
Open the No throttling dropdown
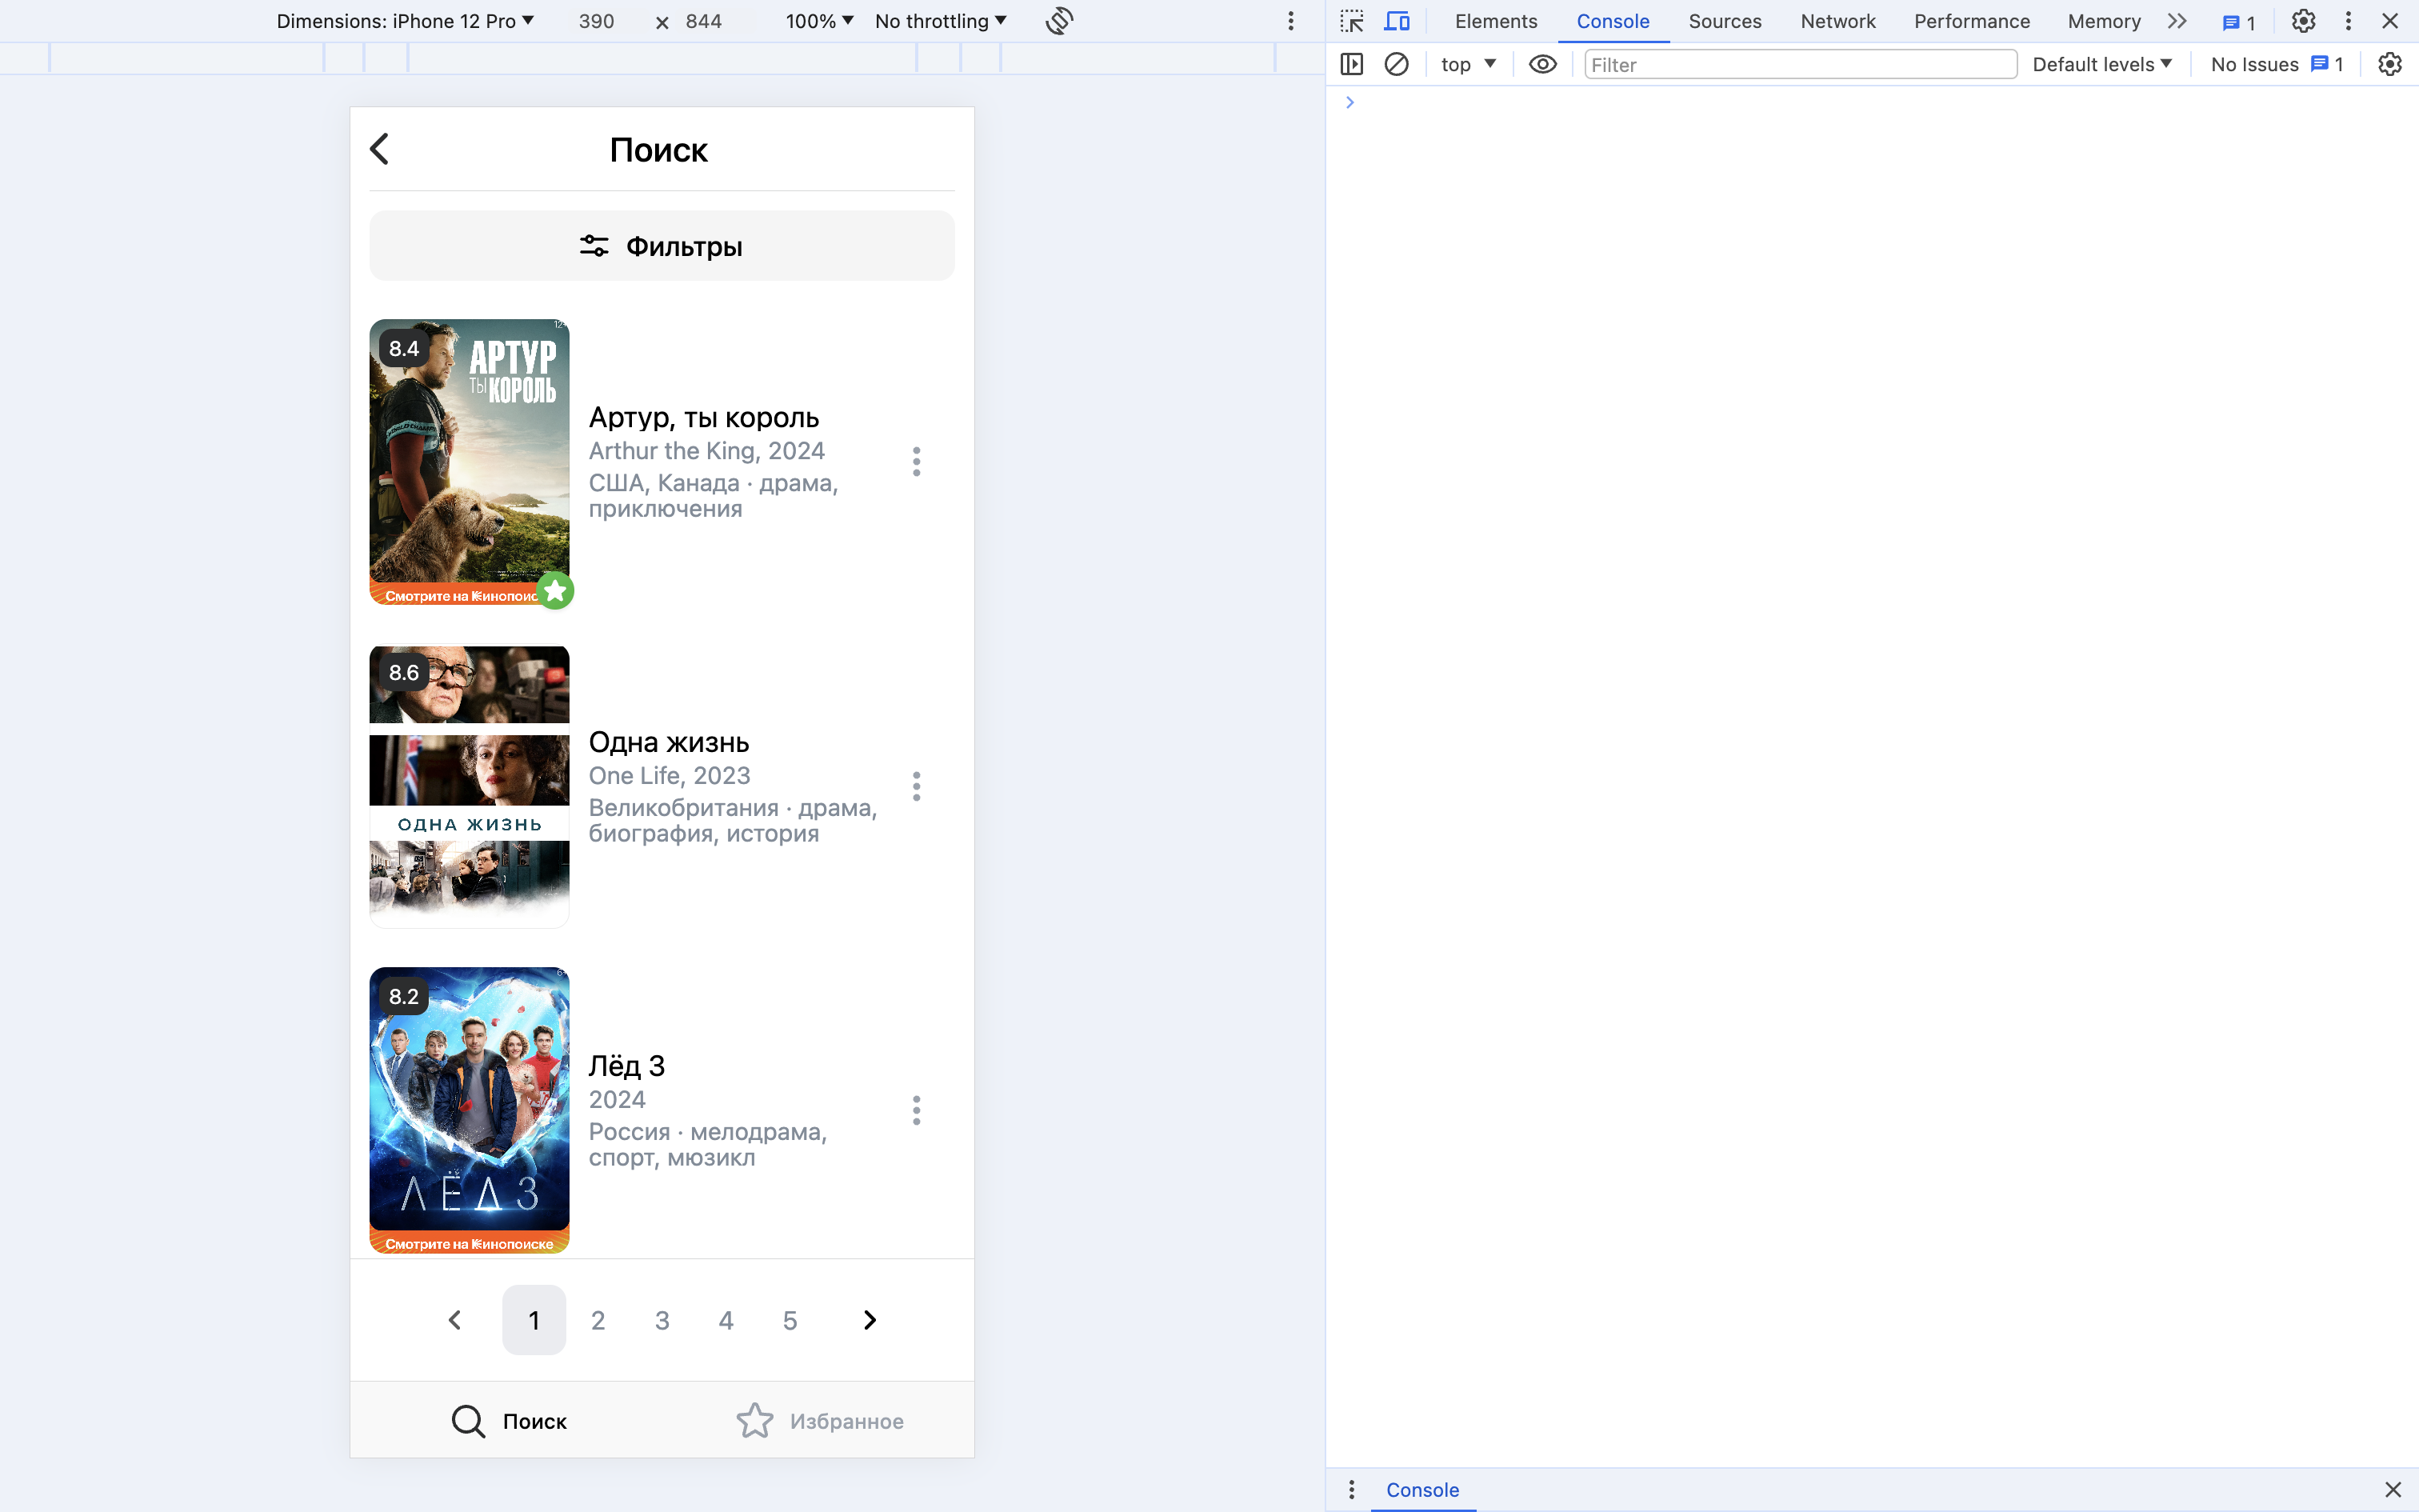click(940, 21)
